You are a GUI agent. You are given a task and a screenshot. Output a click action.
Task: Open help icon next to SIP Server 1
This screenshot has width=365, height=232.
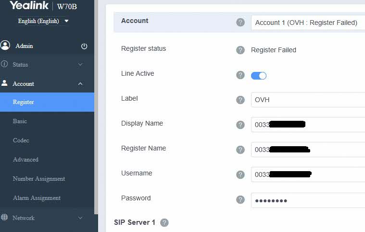pyautogui.click(x=164, y=223)
